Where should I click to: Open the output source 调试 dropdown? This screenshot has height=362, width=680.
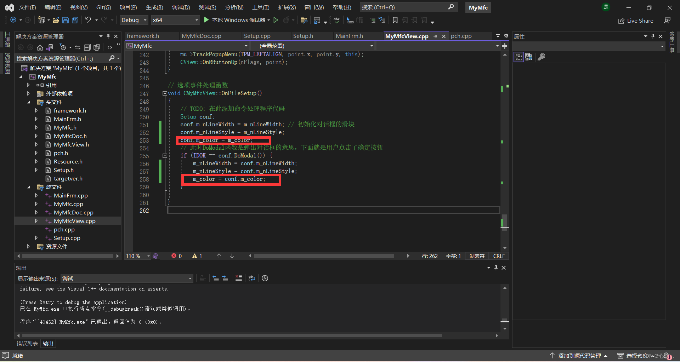(x=127, y=278)
